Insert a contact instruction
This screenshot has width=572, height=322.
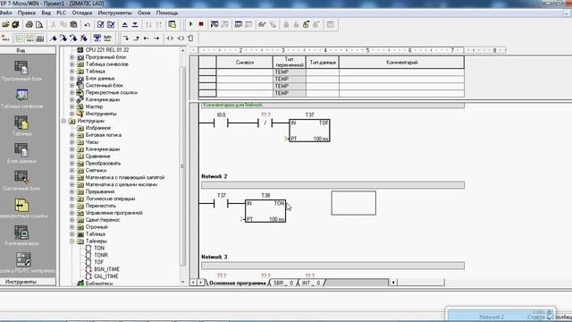(170, 38)
